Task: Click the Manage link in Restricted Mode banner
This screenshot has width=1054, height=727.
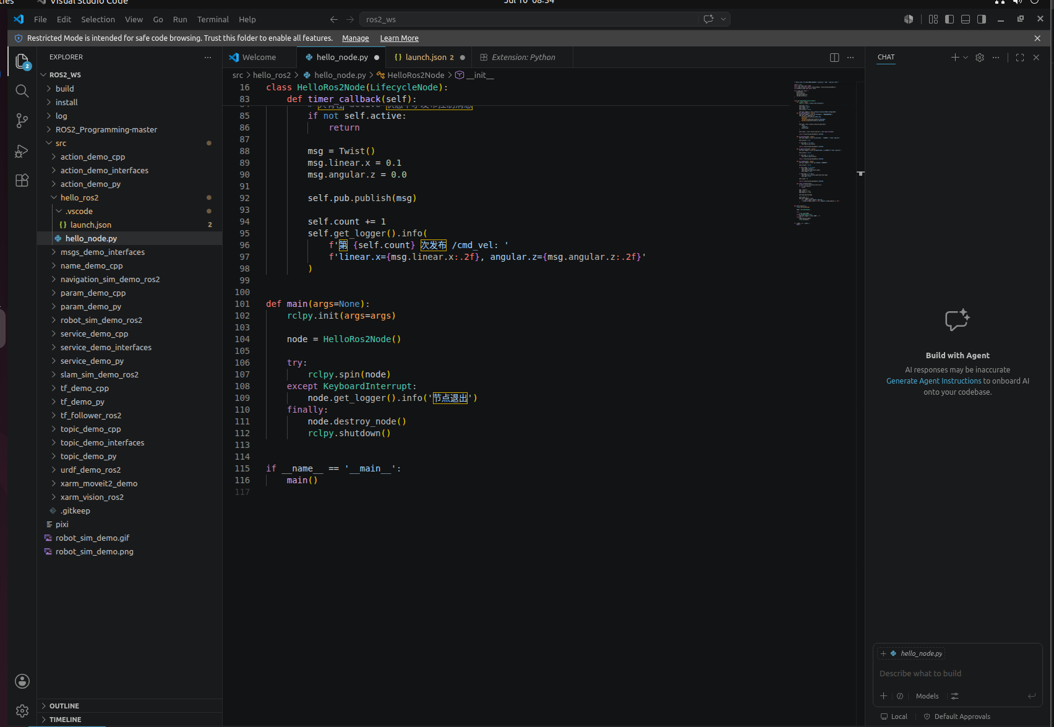Action: point(356,38)
